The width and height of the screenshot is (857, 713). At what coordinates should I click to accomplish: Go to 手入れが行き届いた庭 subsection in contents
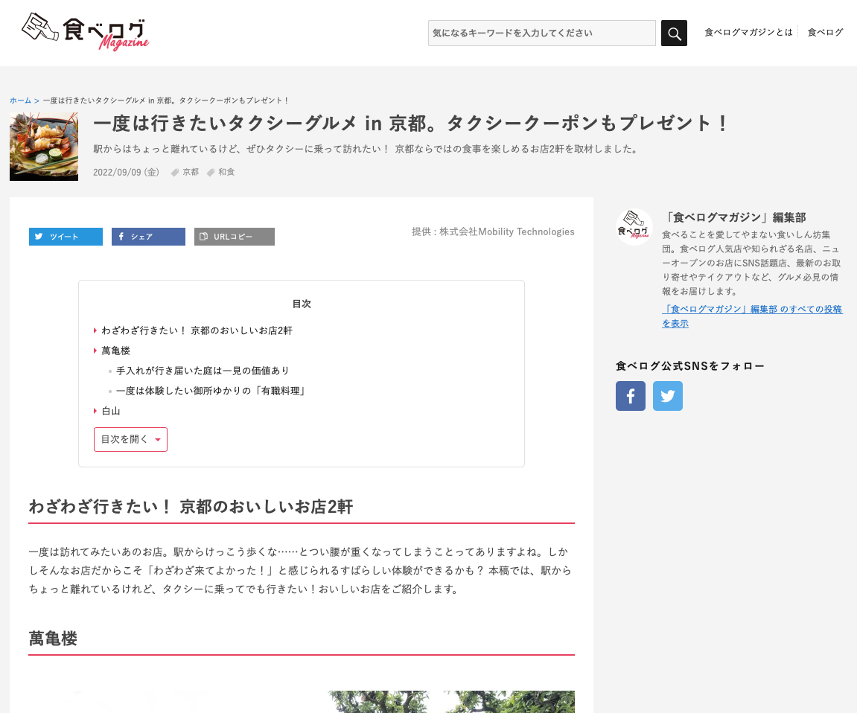click(203, 371)
